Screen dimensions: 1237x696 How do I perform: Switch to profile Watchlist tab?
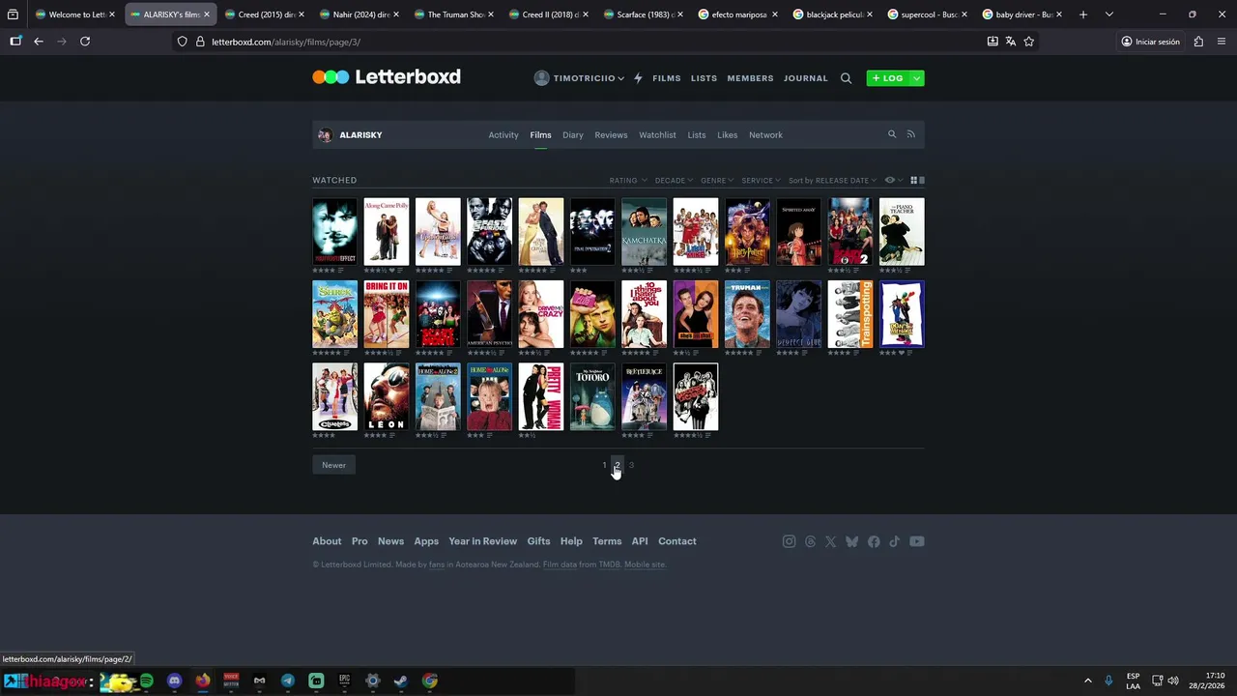(657, 135)
